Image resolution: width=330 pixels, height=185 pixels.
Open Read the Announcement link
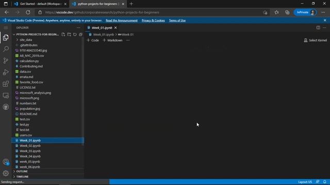coord(122,21)
